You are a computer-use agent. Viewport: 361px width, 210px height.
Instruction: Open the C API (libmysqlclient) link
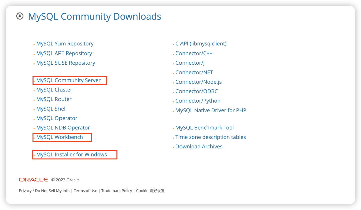pos(201,44)
